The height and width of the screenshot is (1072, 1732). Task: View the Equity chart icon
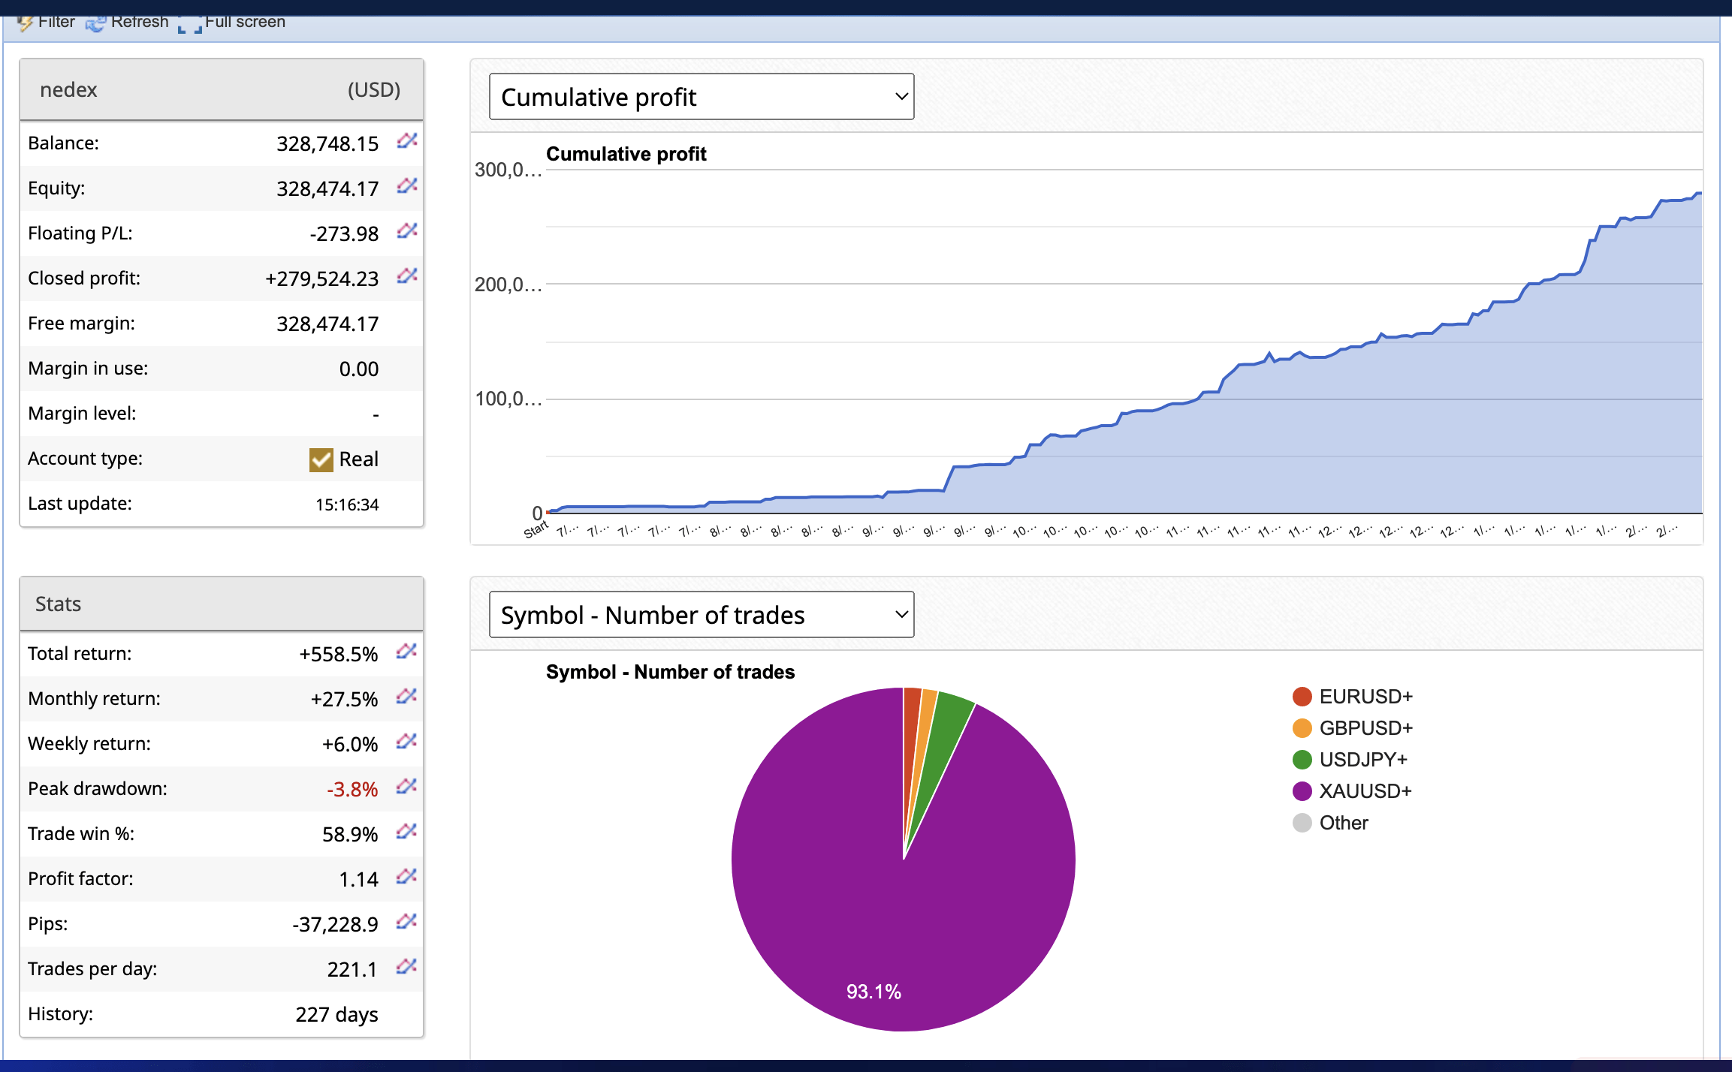406,187
